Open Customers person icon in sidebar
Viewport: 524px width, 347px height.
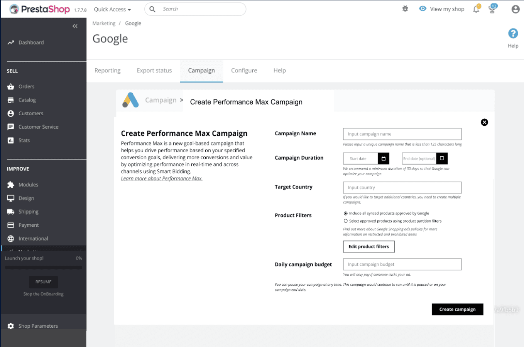[11, 113]
